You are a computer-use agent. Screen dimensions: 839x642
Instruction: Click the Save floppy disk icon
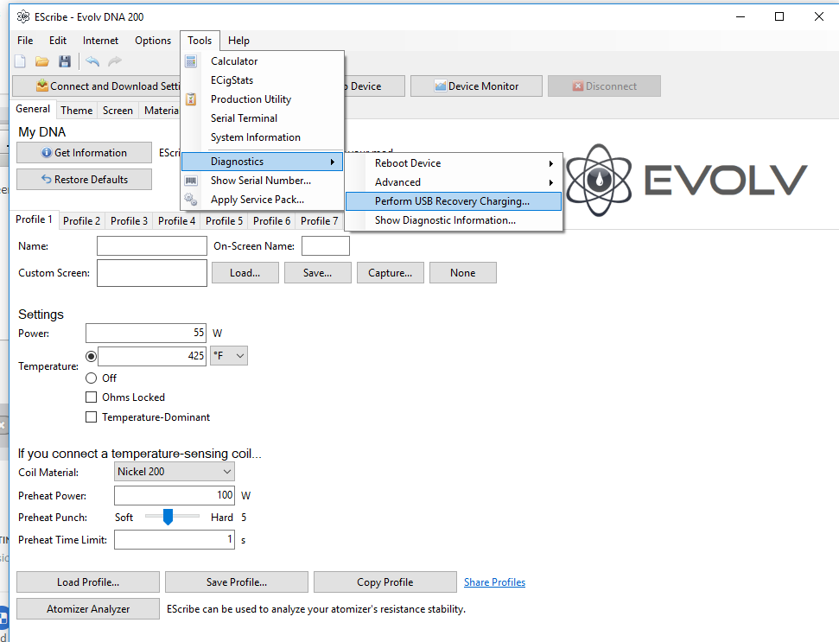[65, 61]
